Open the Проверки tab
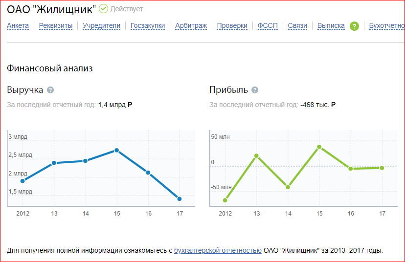 pyautogui.click(x=232, y=26)
